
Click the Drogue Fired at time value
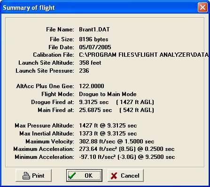pyautogui.click(x=93, y=102)
